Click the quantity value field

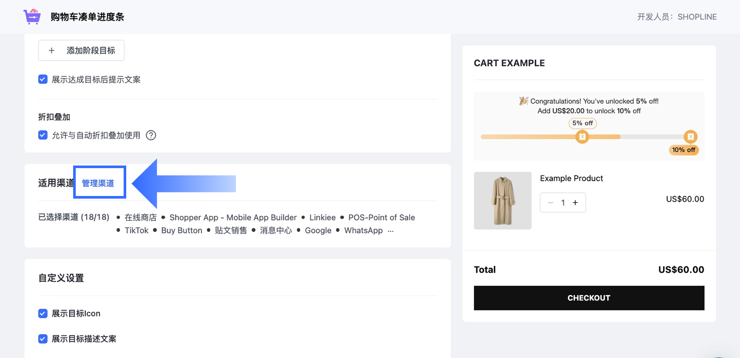(x=563, y=203)
